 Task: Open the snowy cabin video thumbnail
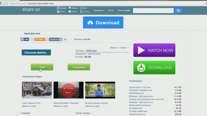click(37, 90)
